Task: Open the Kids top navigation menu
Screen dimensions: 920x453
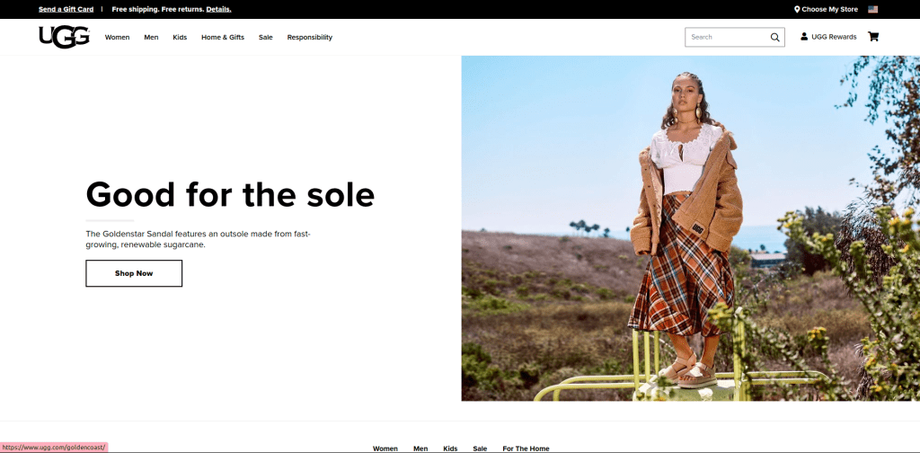Action: click(180, 37)
